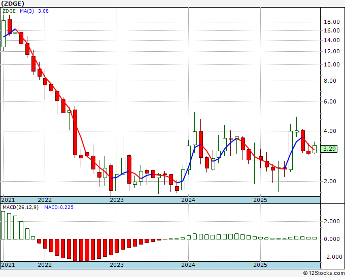
Task: Click 2023 on the price chart timeline
Action: (117, 200)
